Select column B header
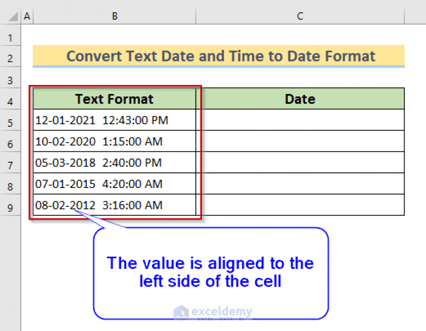This screenshot has width=426, height=331. 114,16
